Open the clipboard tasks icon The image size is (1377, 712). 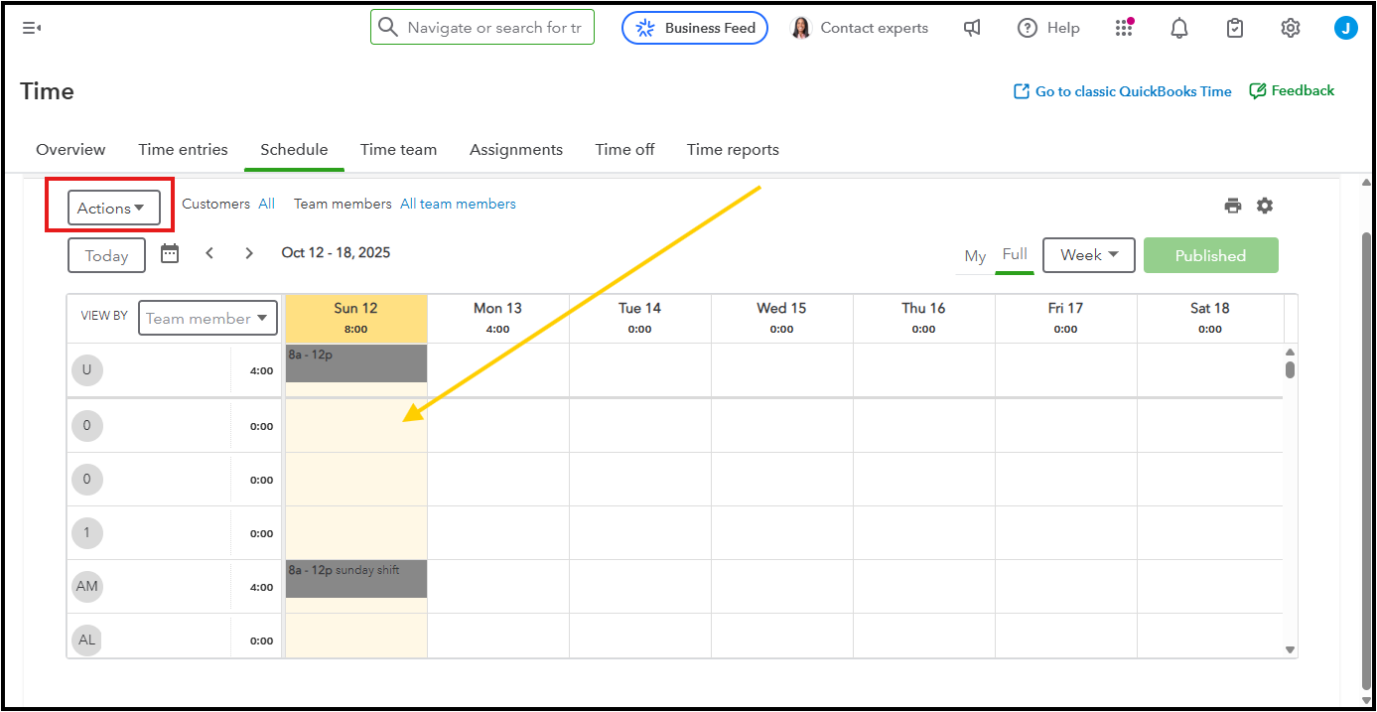(x=1235, y=28)
